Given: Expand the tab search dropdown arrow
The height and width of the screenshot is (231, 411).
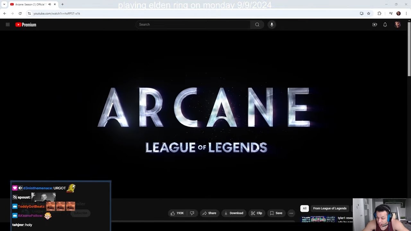Looking at the screenshot, I should point(4,4).
